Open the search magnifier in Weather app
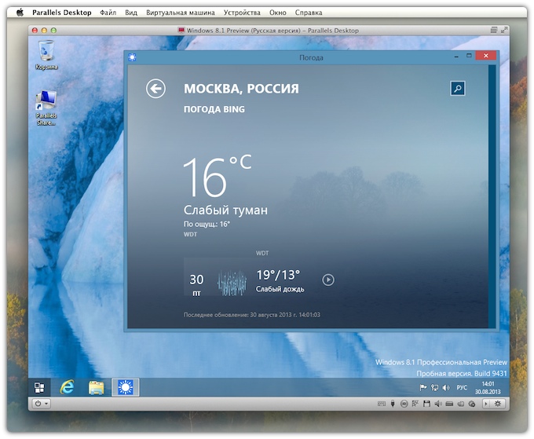Viewport: 534px width, 439px height. pos(458,89)
